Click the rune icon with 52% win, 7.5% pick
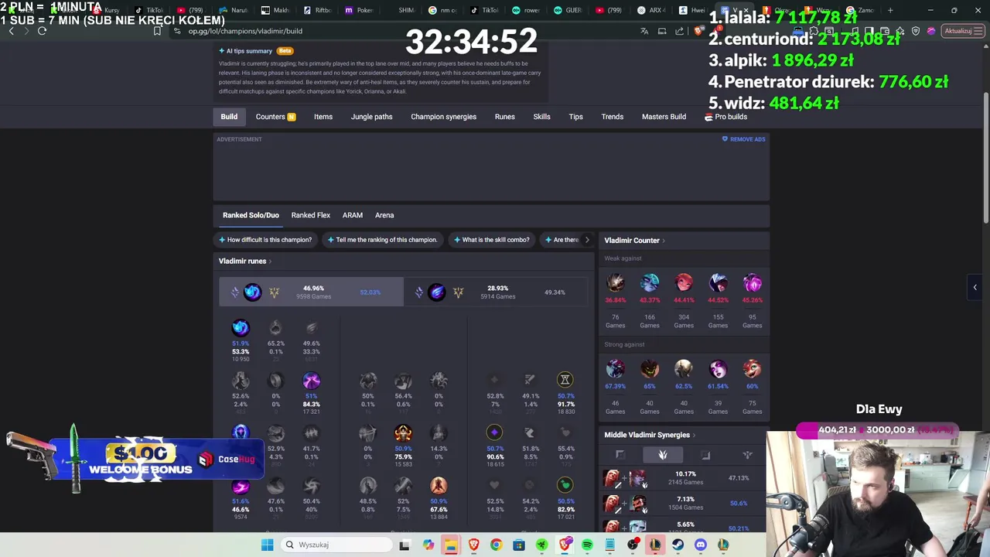The width and height of the screenshot is (990, 557). click(x=403, y=485)
